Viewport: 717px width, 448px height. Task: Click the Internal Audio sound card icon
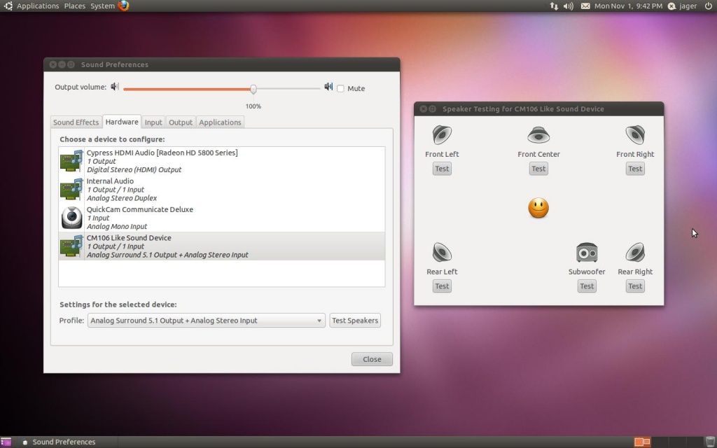tap(71, 189)
